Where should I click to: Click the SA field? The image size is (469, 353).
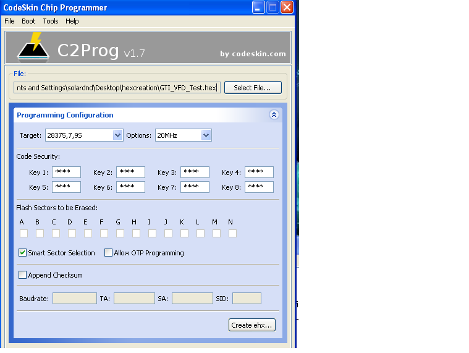192,298
